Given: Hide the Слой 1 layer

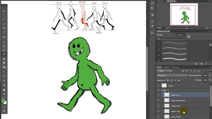Looking at the screenshot, I should click(x=158, y=86).
